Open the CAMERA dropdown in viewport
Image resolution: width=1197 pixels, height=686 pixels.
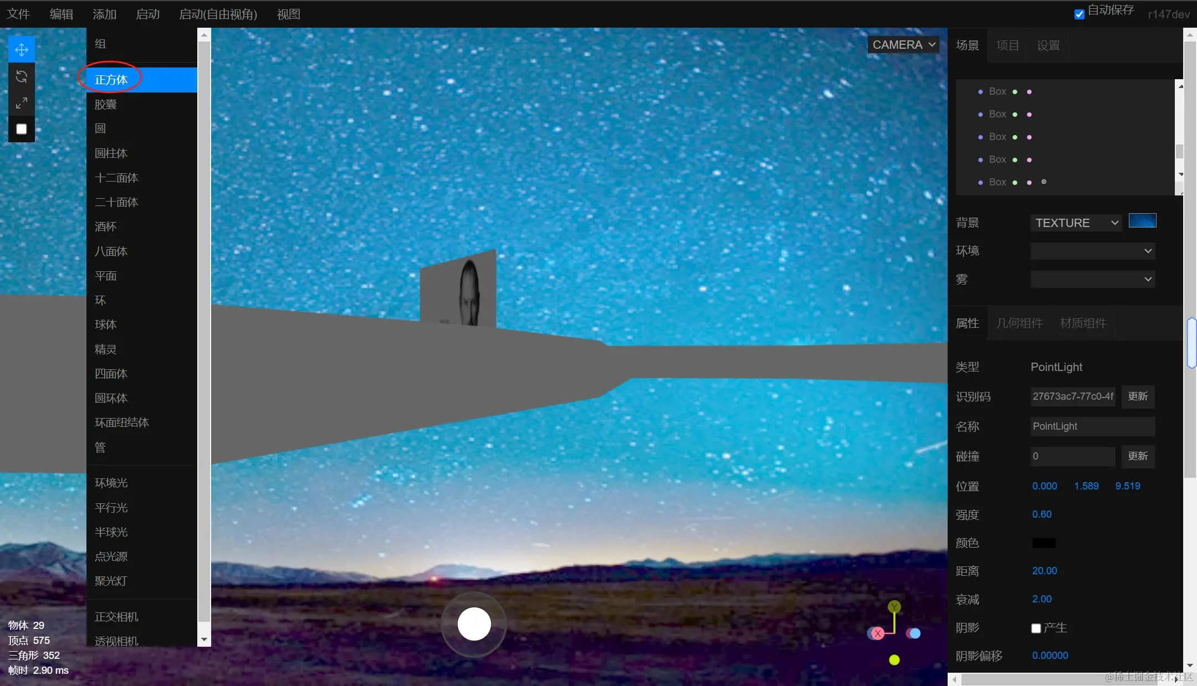point(903,45)
